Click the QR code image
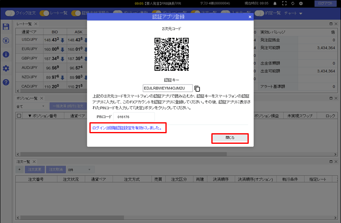The height and width of the screenshot is (223, 341). pos(172,54)
